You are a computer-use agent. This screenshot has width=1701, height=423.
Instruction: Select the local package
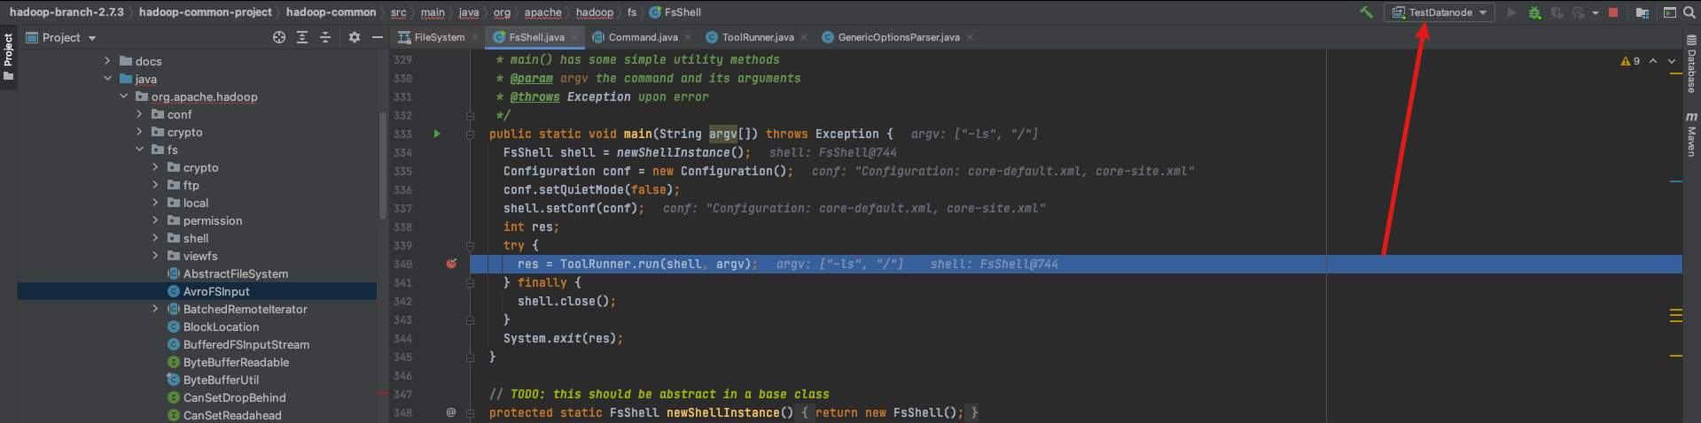(196, 203)
